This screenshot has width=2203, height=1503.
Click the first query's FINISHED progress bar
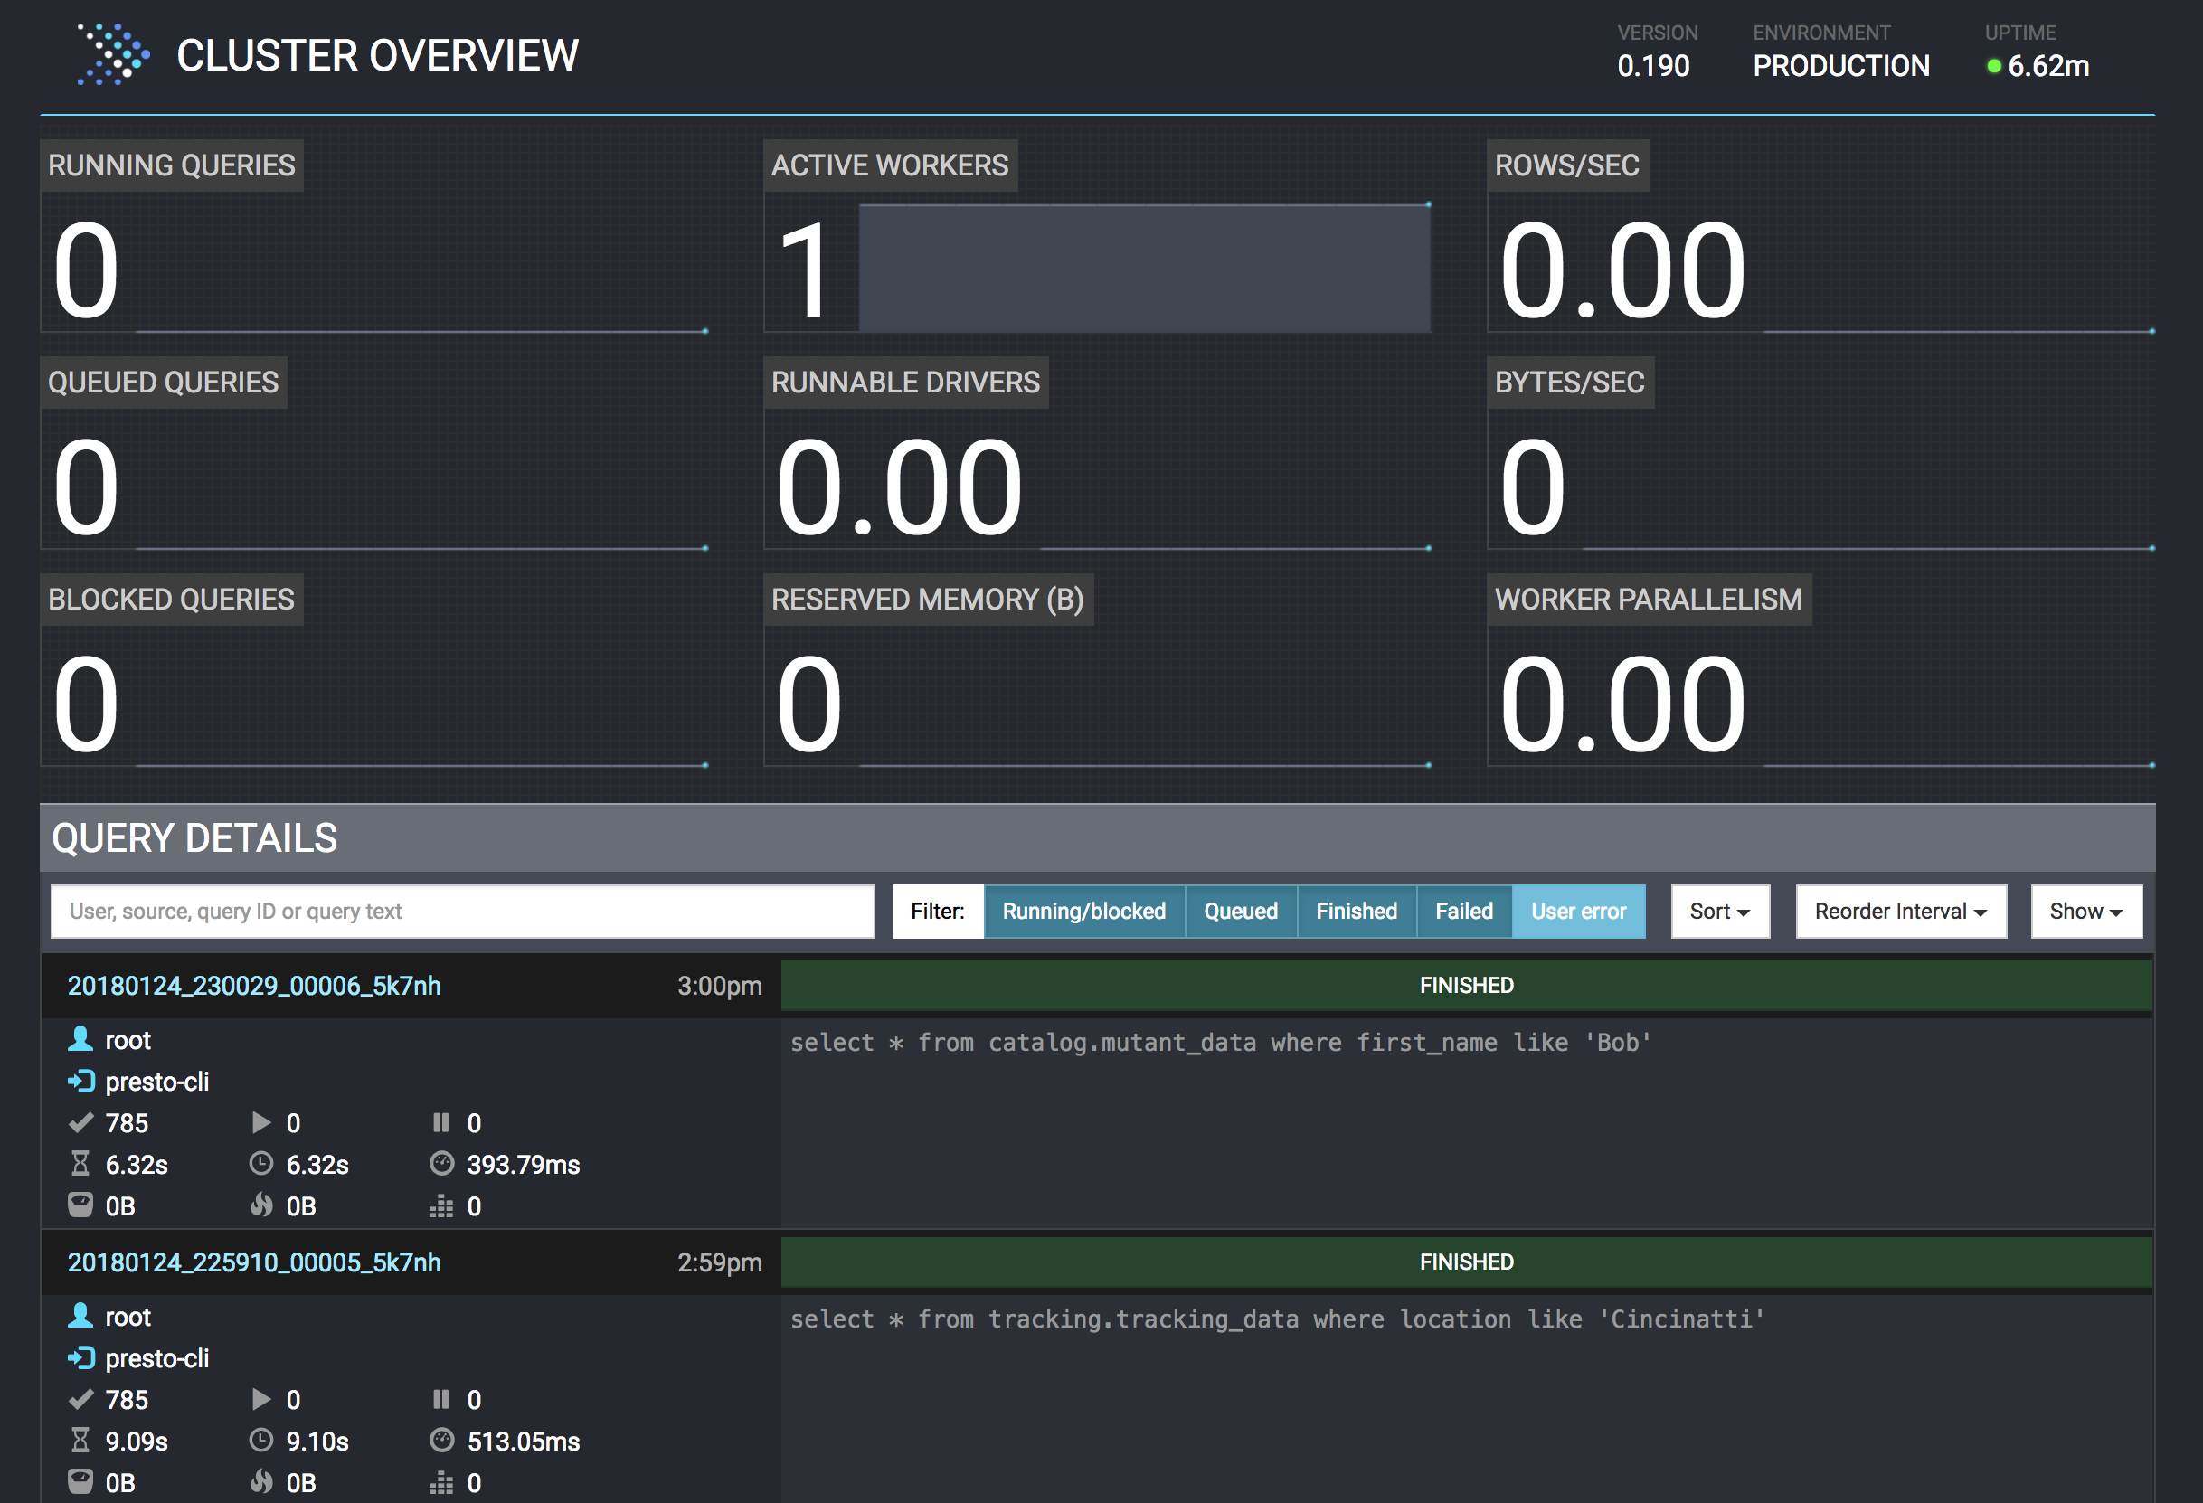(x=1466, y=986)
